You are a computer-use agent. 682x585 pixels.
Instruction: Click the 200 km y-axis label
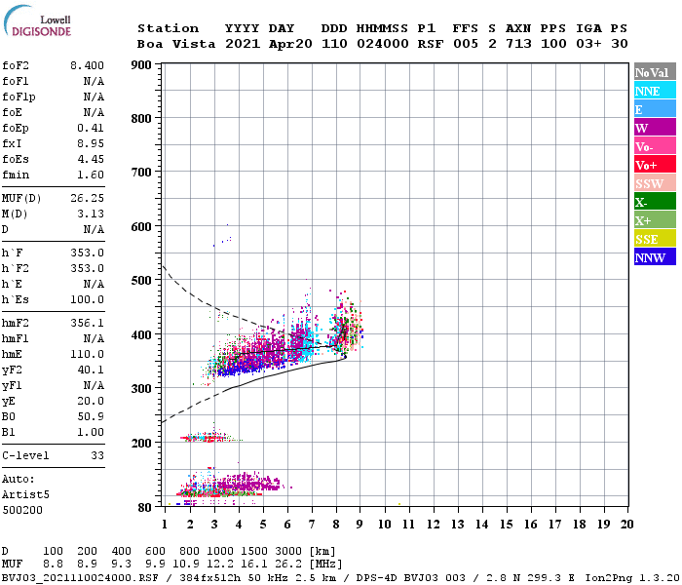(x=141, y=443)
